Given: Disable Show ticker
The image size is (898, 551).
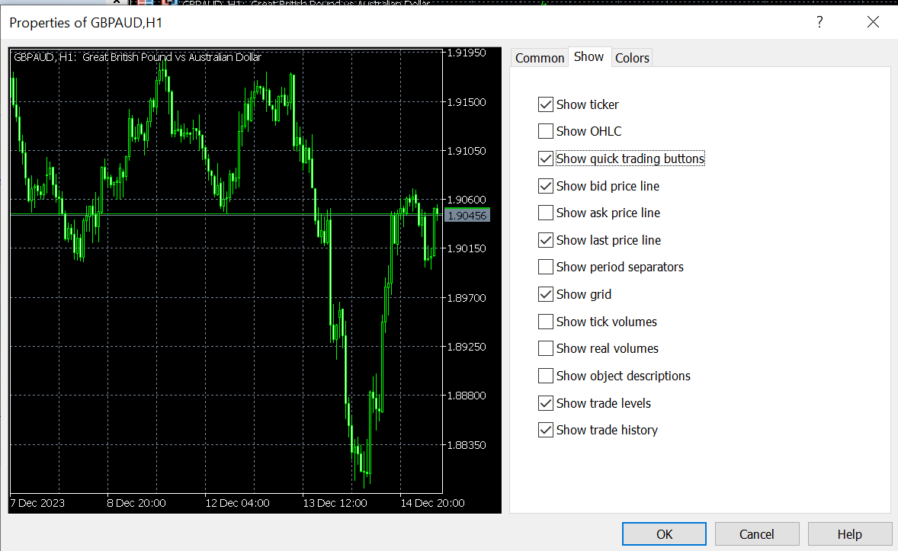Looking at the screenshot, I should [x=546, y=104].
